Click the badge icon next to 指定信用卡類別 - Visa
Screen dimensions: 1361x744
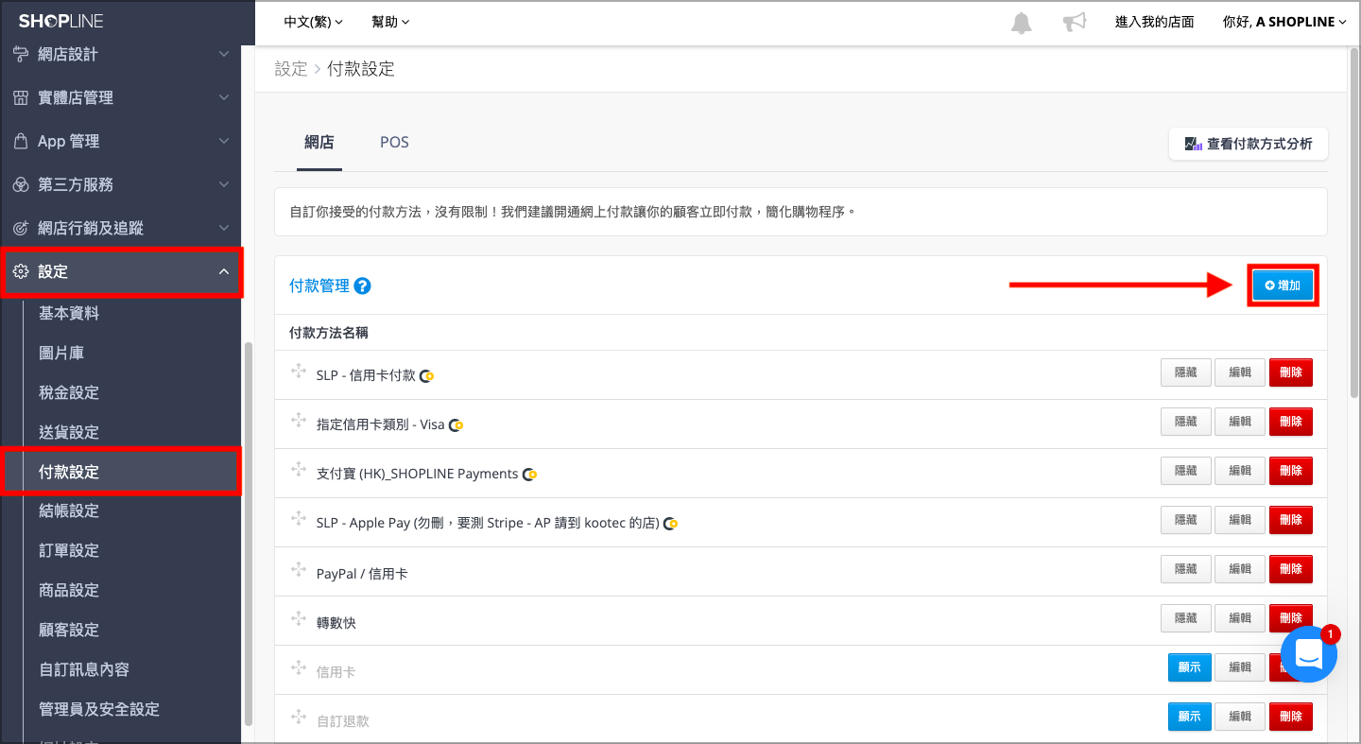click(457, 424)
